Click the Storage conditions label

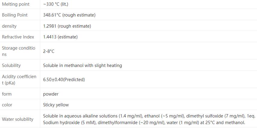click(18, 51)
